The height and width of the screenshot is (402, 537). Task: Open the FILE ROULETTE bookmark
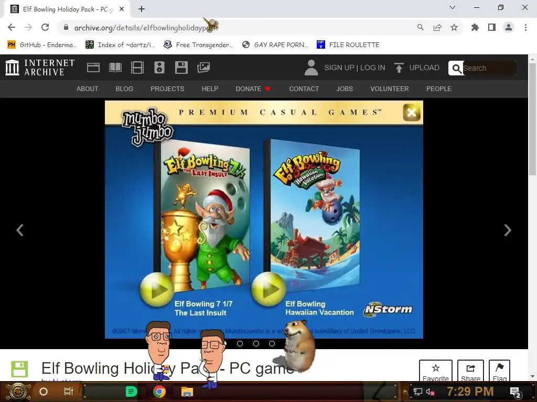tap(348, 45)
